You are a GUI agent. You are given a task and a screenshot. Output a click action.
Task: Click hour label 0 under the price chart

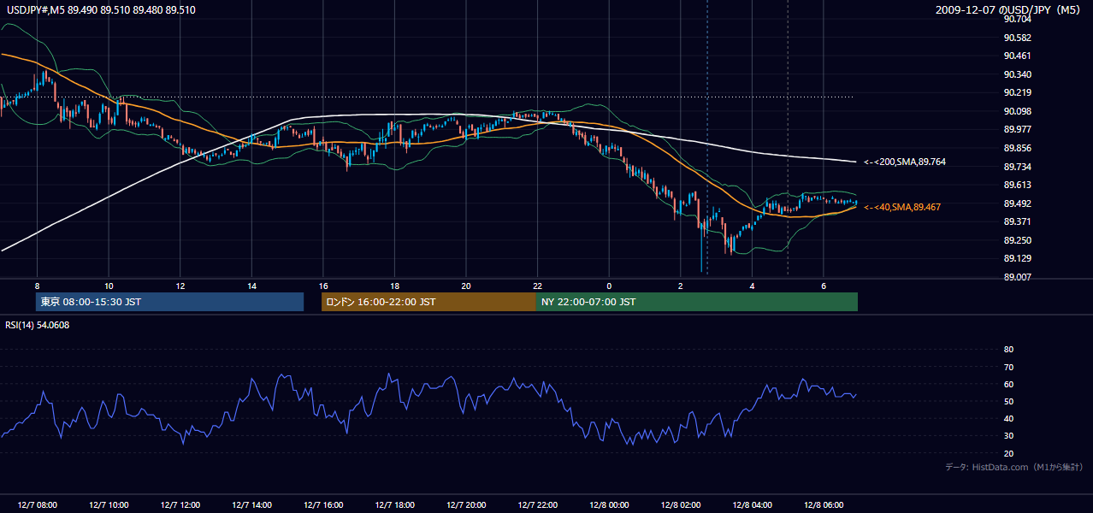point(609,286)
